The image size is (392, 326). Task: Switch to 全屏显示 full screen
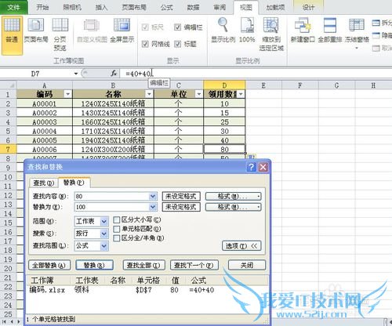pyautogui.click(x=122, y=31)
